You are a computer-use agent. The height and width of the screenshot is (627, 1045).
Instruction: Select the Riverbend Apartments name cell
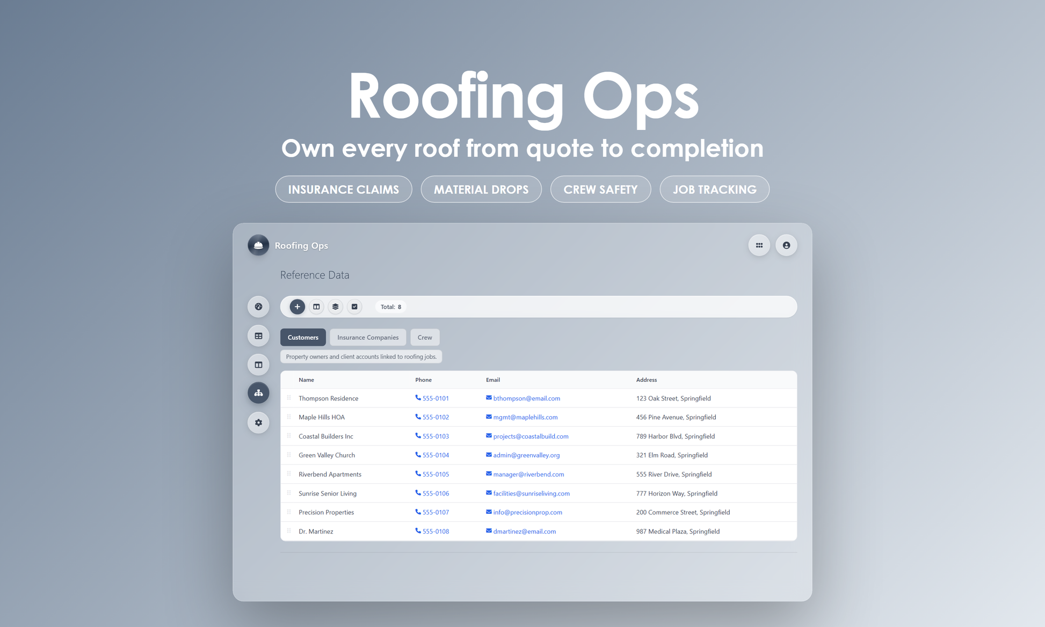(330, 475)
